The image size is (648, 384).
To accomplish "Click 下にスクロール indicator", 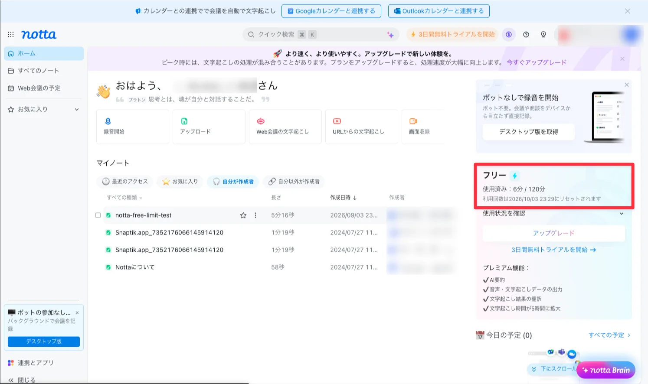I will tap(554, 369).
